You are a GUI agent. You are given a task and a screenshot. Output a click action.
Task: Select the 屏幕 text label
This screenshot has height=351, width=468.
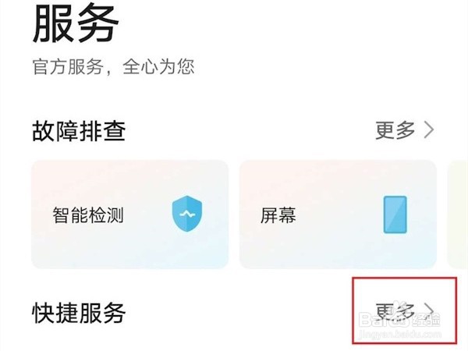click(278, 215)
